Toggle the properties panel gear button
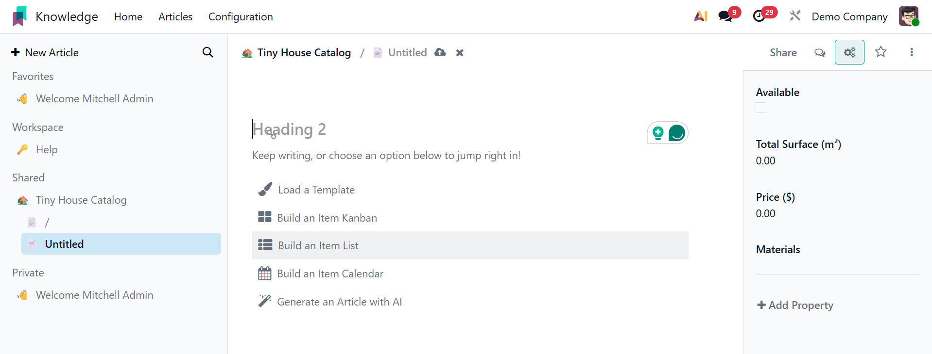The width and height of the screenshot is (932, 354). pyautogui.click(x=849, y=52)
